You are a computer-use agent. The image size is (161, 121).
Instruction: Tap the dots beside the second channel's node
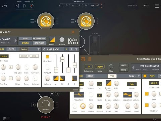(97, 21)
